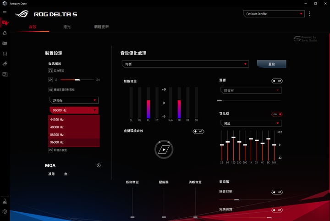Adjust the 8K equalizer slider
Image resolution: width=330 pixels, height=221 pixels.
(268, 139)
